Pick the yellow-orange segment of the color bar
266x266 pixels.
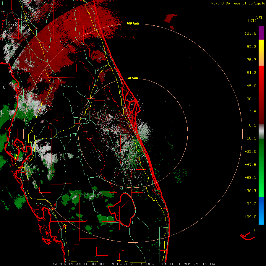coord(261,53)
